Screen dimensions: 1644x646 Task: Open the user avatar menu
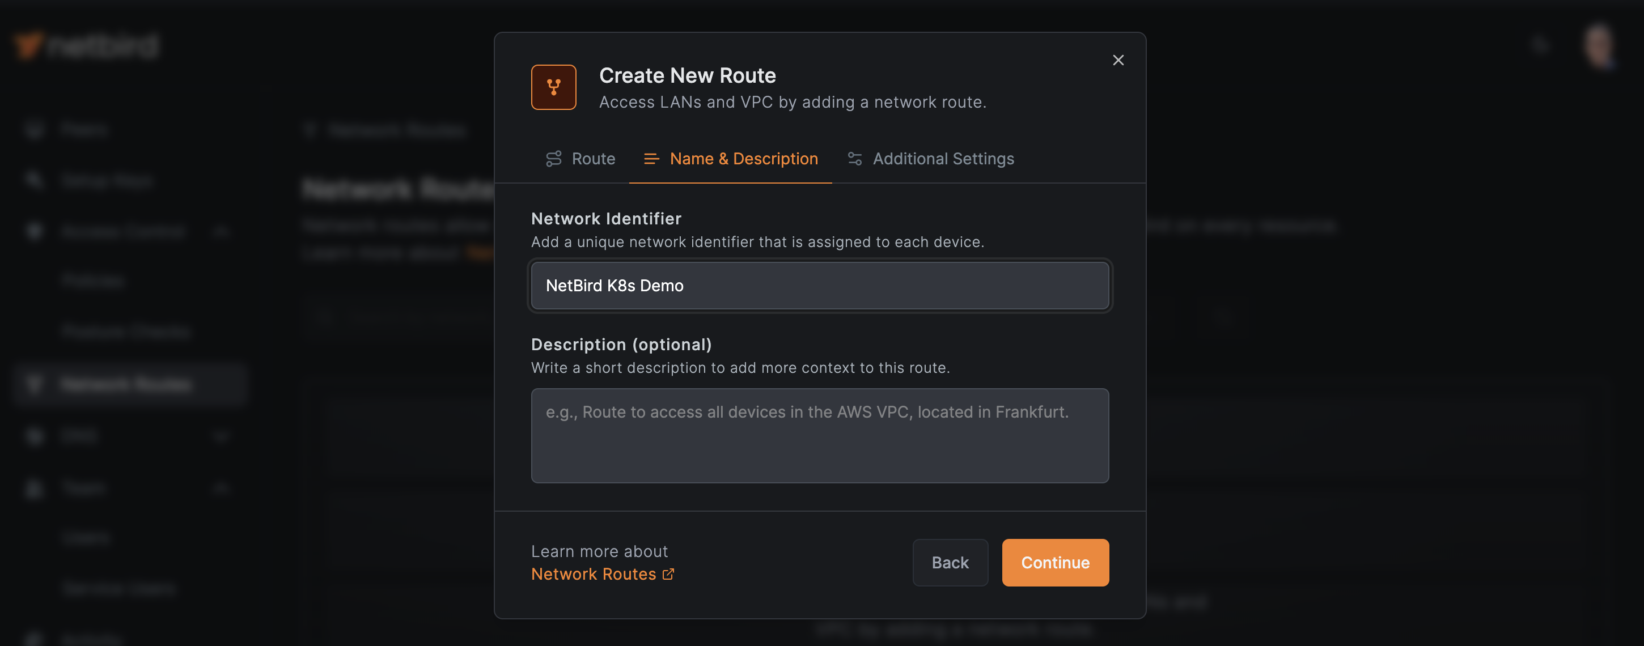[x=1598, y=45]
